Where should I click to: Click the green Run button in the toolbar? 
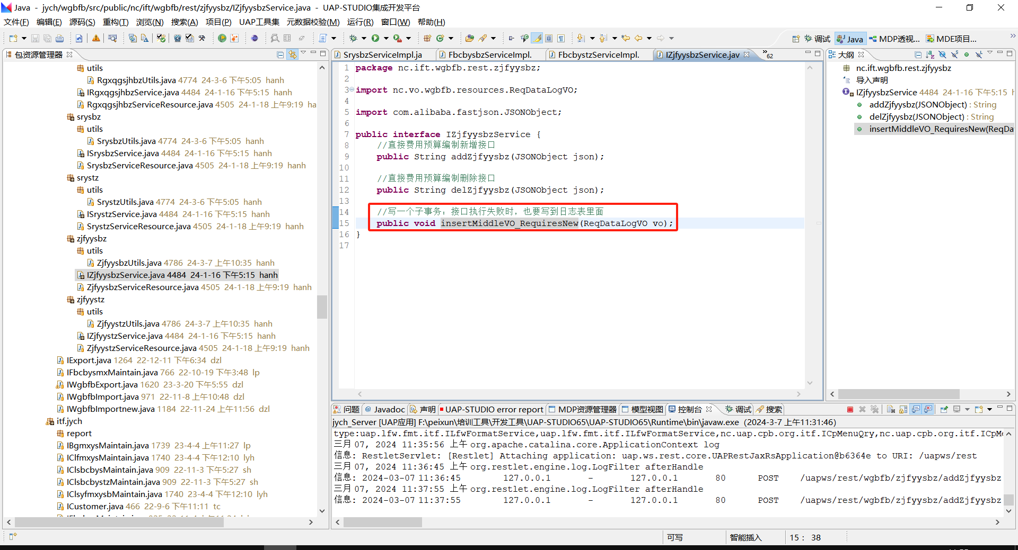point(375,38)
